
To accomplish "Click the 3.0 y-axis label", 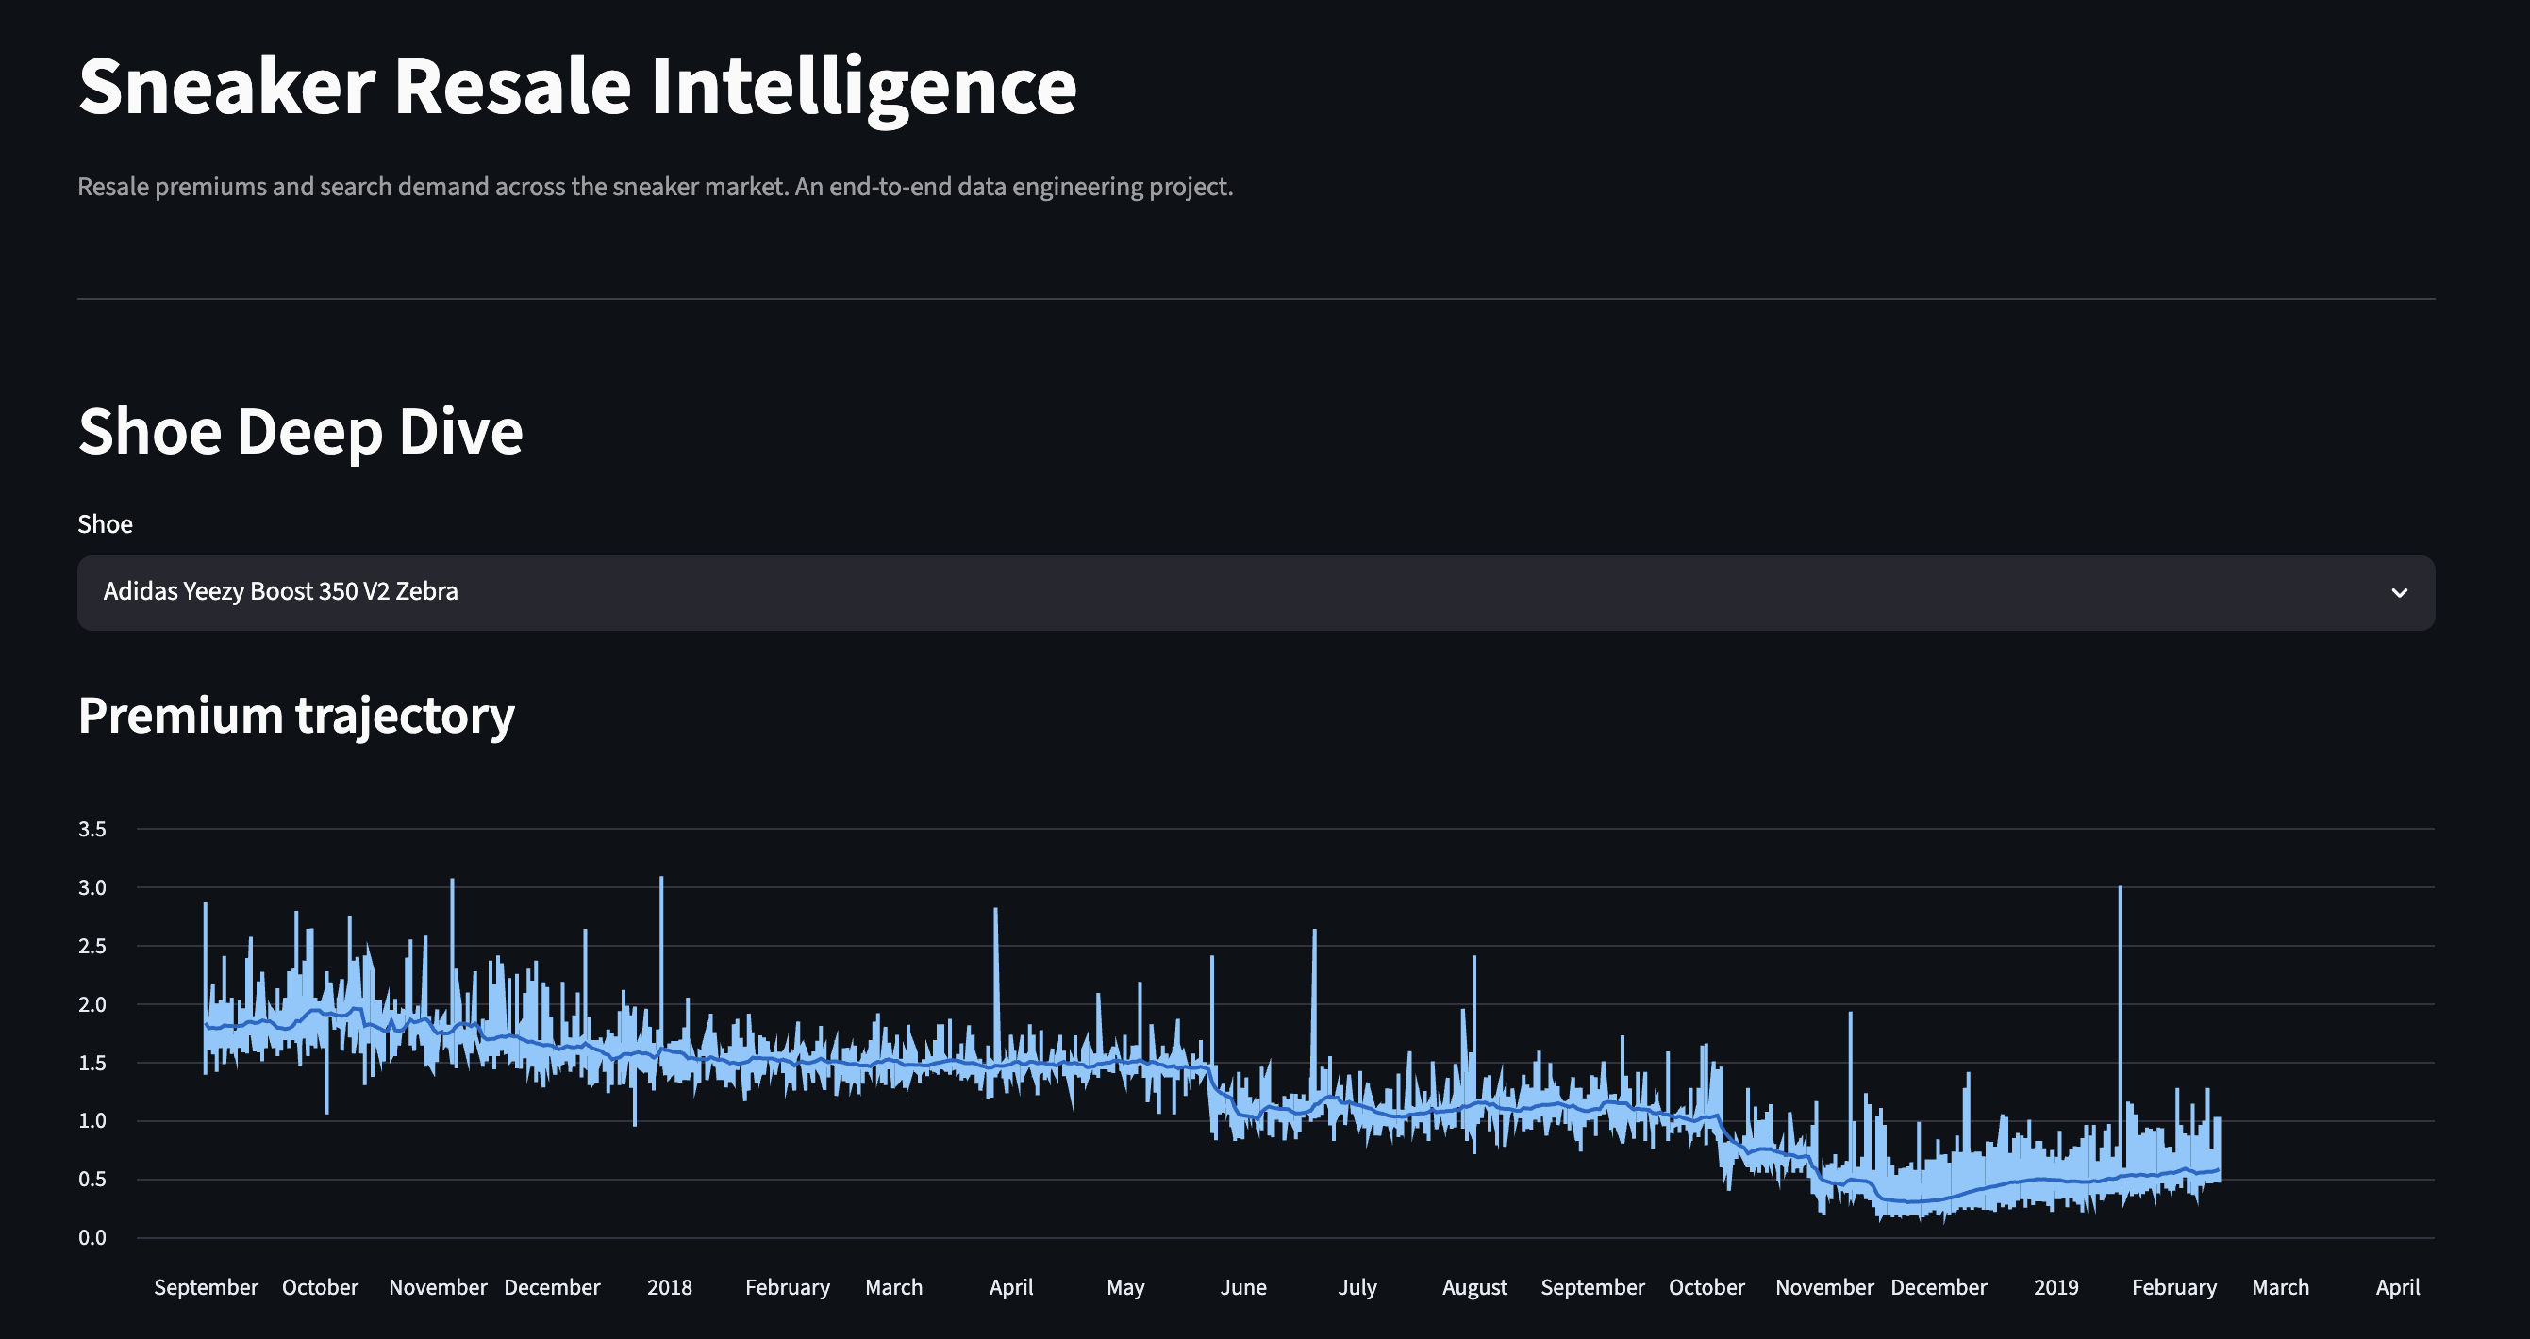I will [x=92, y=887].
